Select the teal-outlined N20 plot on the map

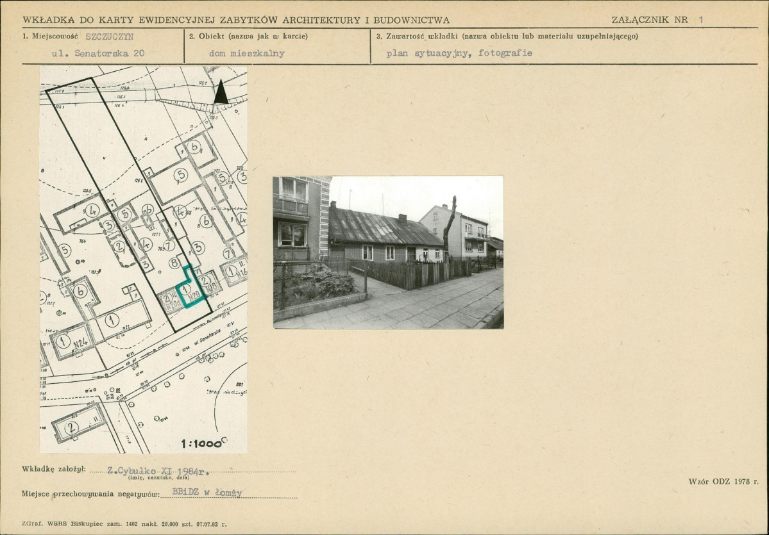point(192,292)
